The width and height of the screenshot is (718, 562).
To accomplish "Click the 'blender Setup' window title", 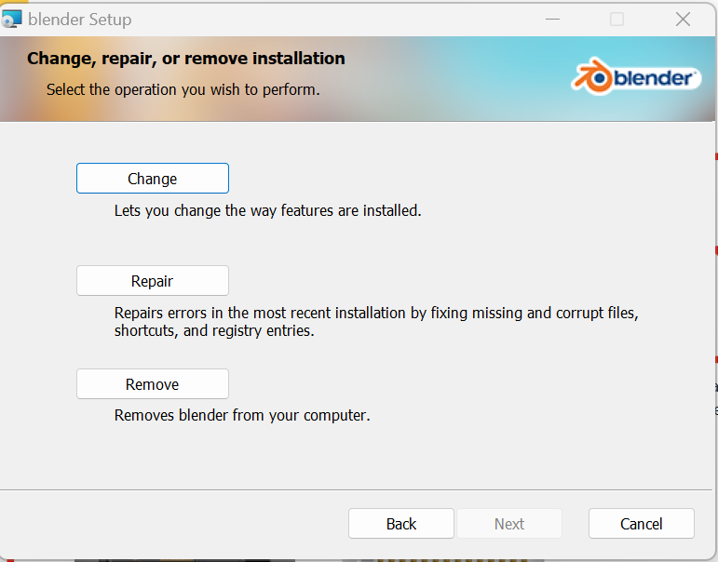I will [80, 20].
